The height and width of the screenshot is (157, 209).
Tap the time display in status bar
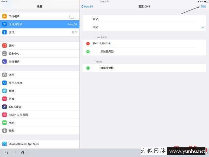[104, 1]
